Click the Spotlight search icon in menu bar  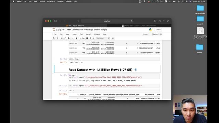[x=183, y=1]
